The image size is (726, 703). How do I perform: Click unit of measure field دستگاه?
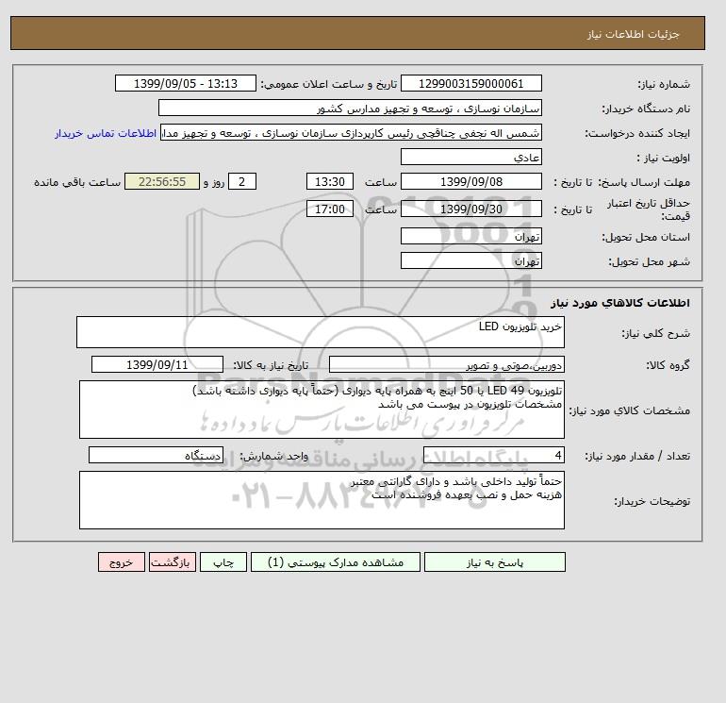pyautogui.click(x=156, y=455)
